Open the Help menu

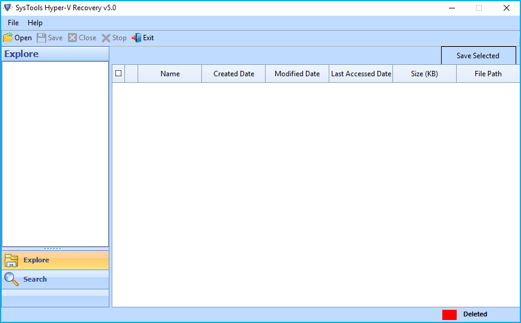point(35,23)
